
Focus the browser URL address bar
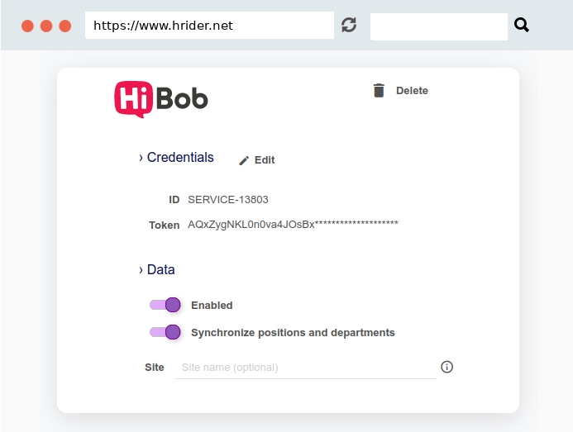click(209, 26)
